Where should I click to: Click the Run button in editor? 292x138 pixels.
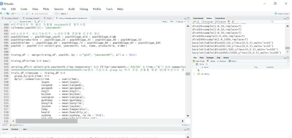click(165, 21)
